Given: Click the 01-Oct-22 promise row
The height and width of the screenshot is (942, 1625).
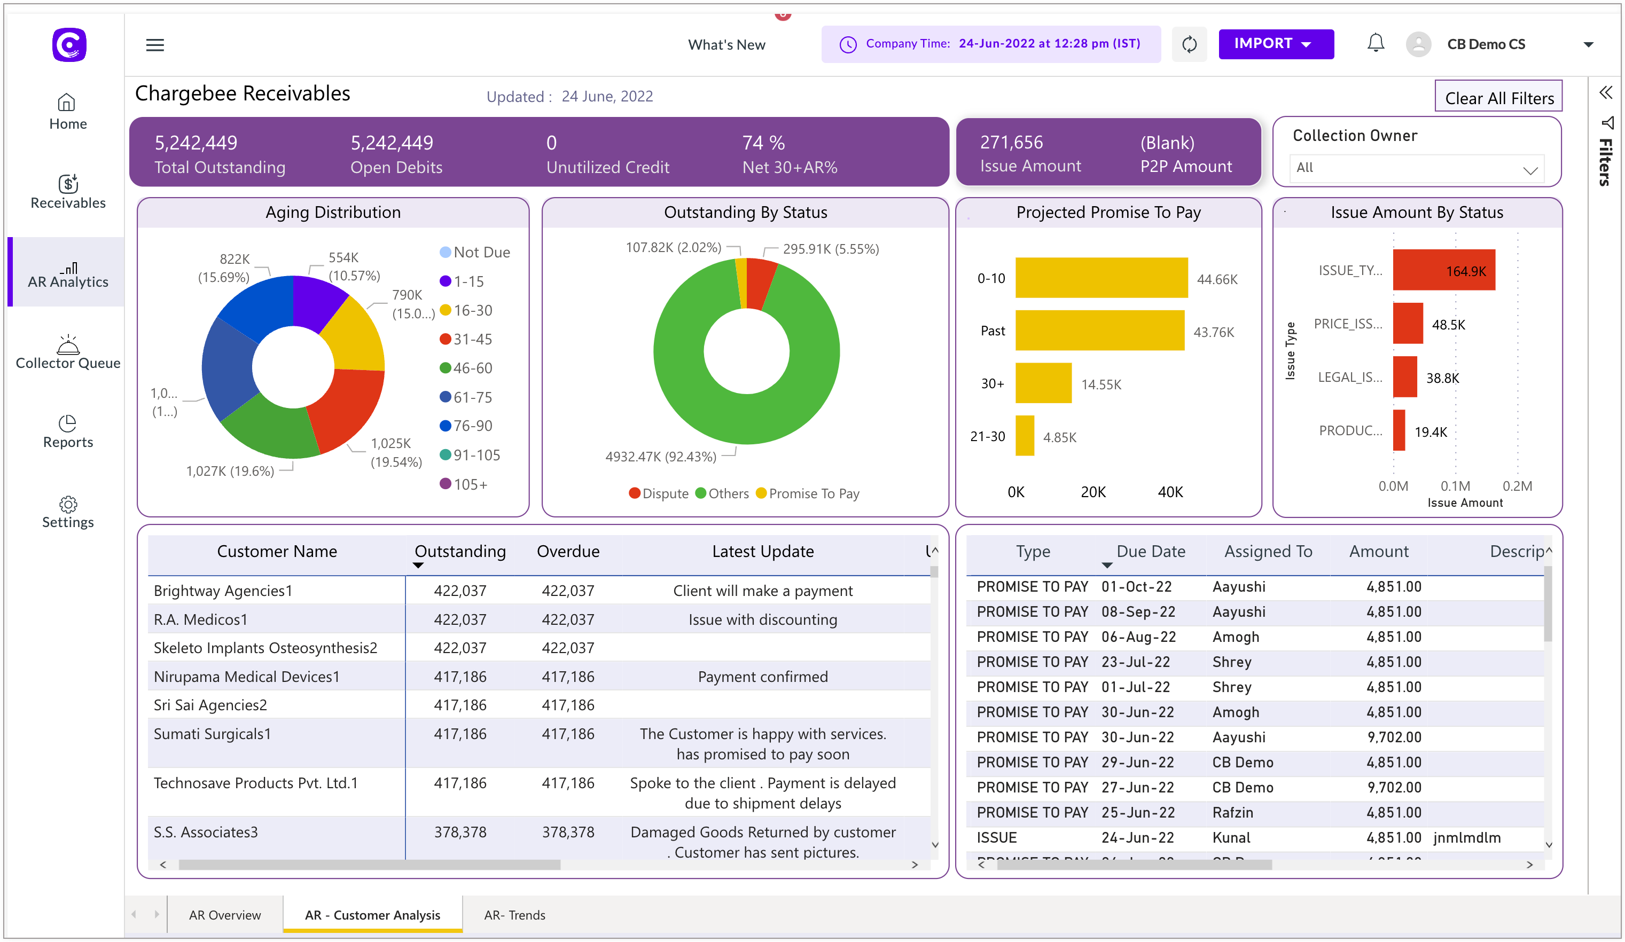Looking at the screenshot, I should click(x=1255, y=586).
